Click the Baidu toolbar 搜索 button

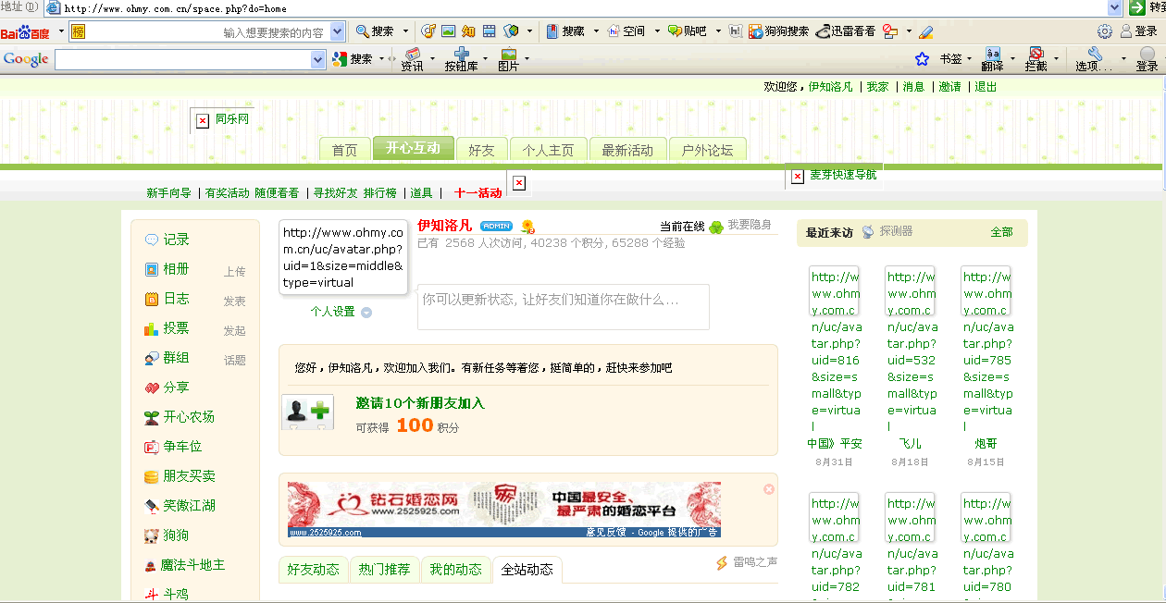(x=375, y=31)
